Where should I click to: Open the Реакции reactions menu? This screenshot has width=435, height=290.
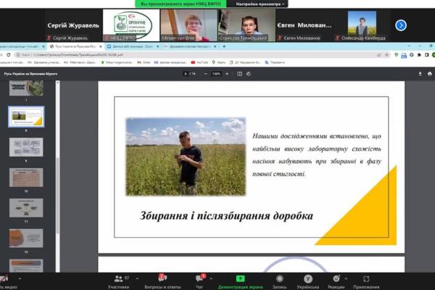[336, 281]
